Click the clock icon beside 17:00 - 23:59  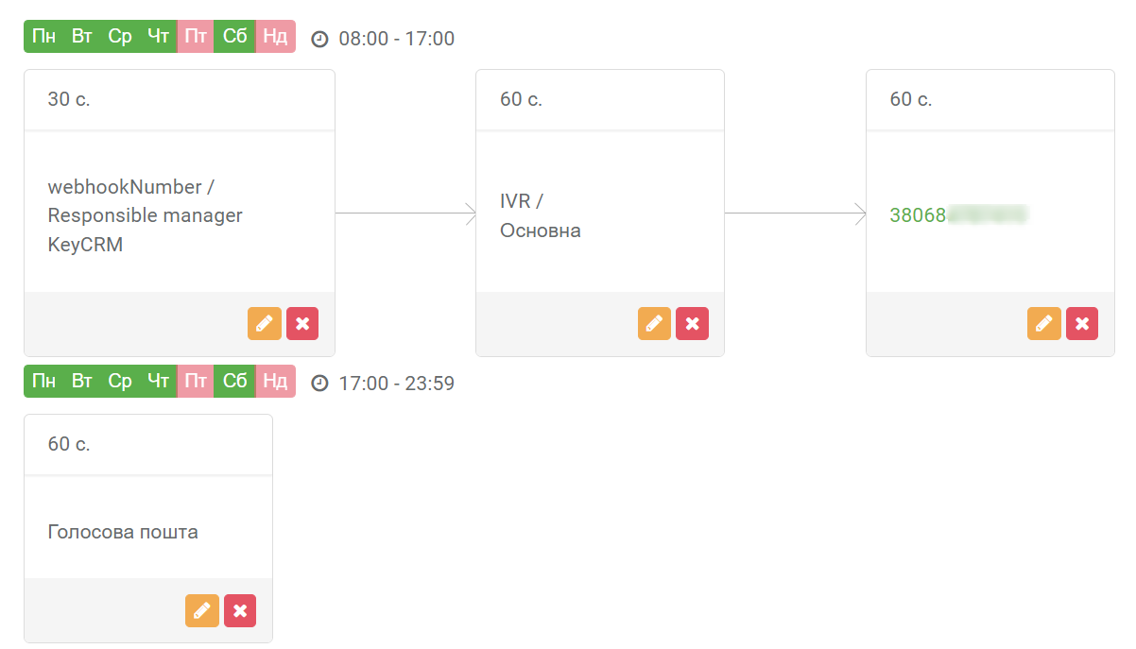(319, 384)
